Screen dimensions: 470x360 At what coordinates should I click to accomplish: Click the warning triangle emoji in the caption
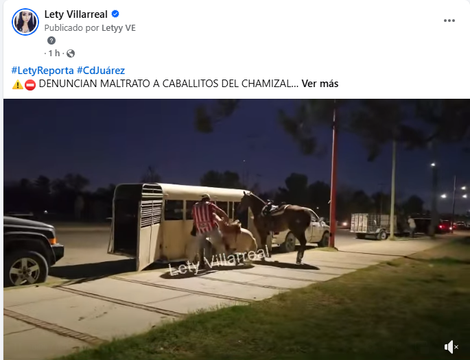pos(17,84)
